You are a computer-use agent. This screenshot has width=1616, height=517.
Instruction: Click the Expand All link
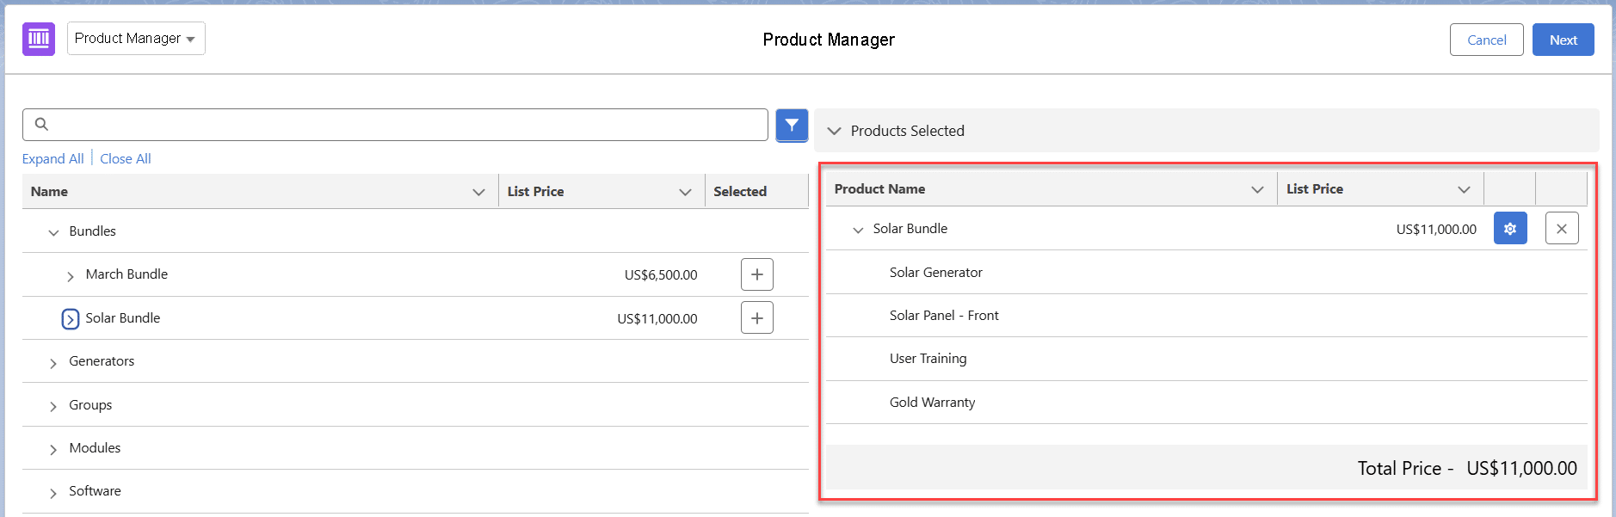click(x=52, y=159)
